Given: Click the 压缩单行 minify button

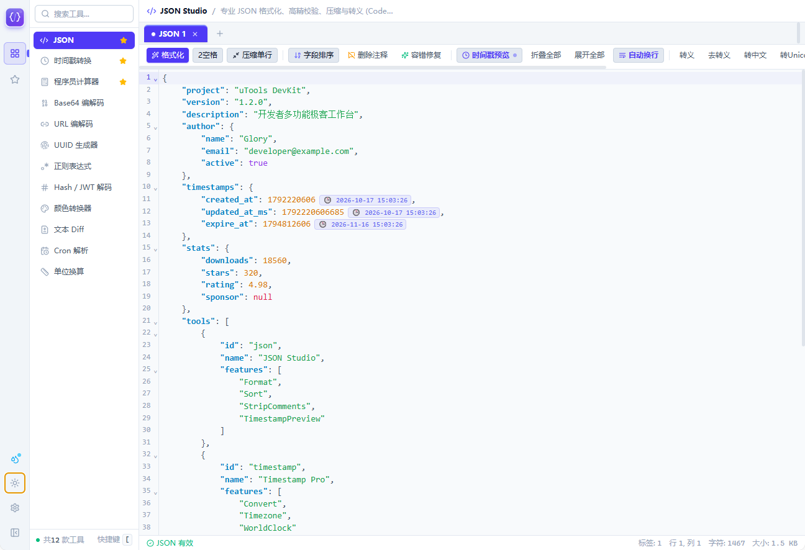Looking at the screenshot, I should click(252, 55).
